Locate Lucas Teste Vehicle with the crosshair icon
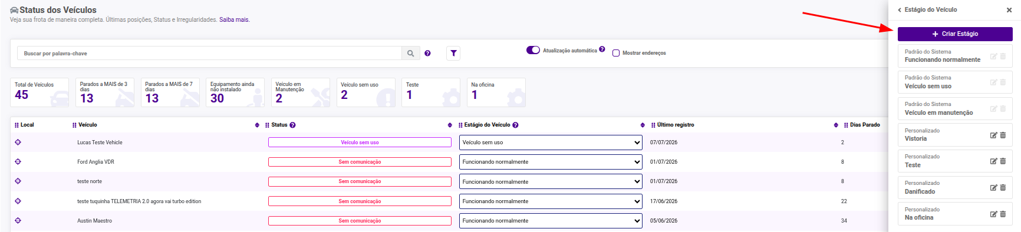The image size is (1021, 232). (18, 142)
